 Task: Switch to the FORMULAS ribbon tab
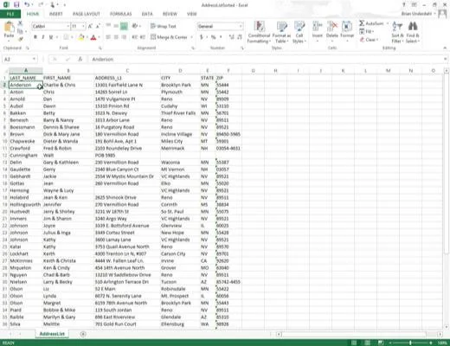[x=120, y=14]
